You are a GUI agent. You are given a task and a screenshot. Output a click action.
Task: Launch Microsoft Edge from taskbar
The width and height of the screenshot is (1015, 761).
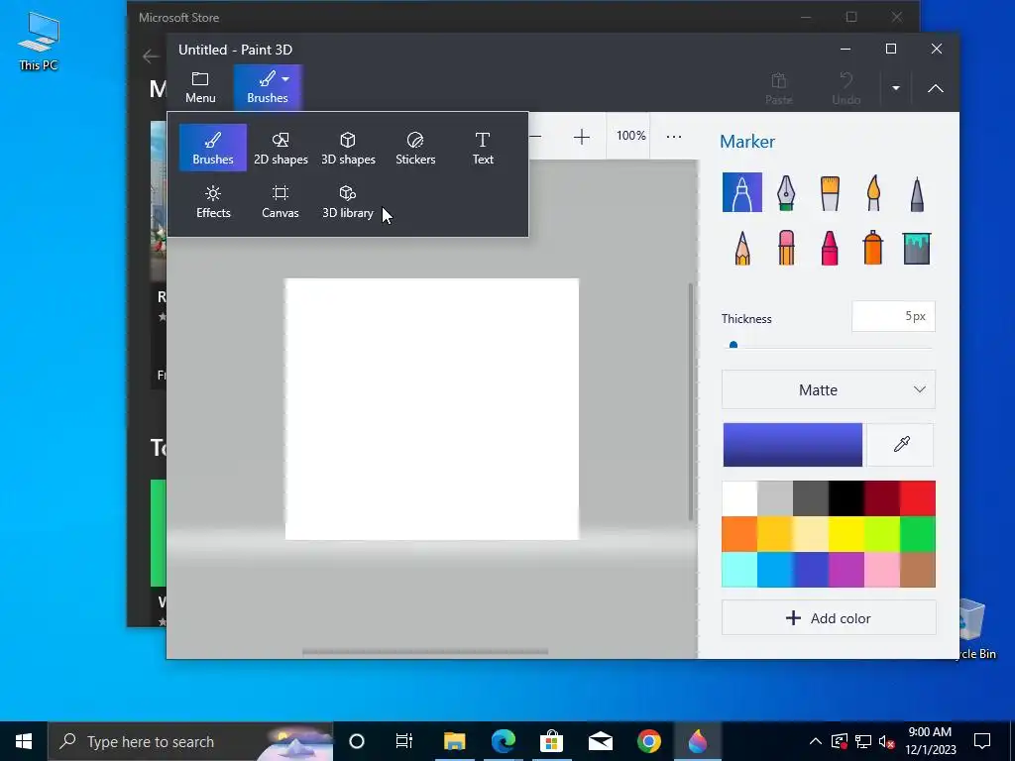pos(503,741)
